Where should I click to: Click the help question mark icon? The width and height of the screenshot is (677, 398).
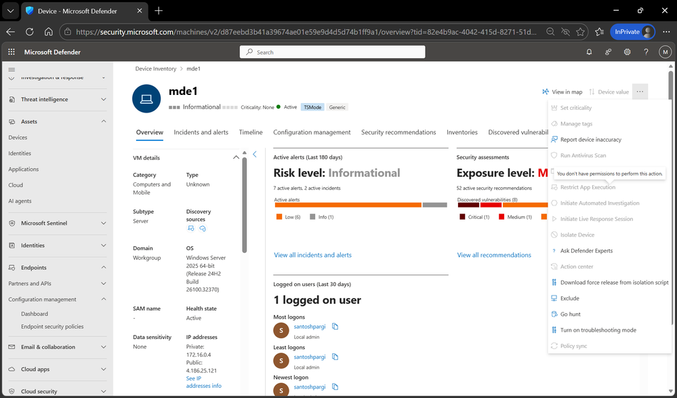(x=645, y=52)
